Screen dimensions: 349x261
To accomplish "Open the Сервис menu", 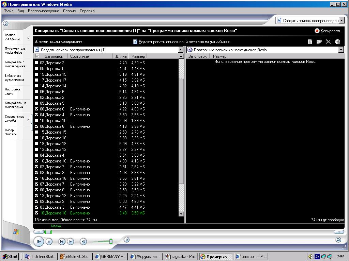I will point(70,11).
